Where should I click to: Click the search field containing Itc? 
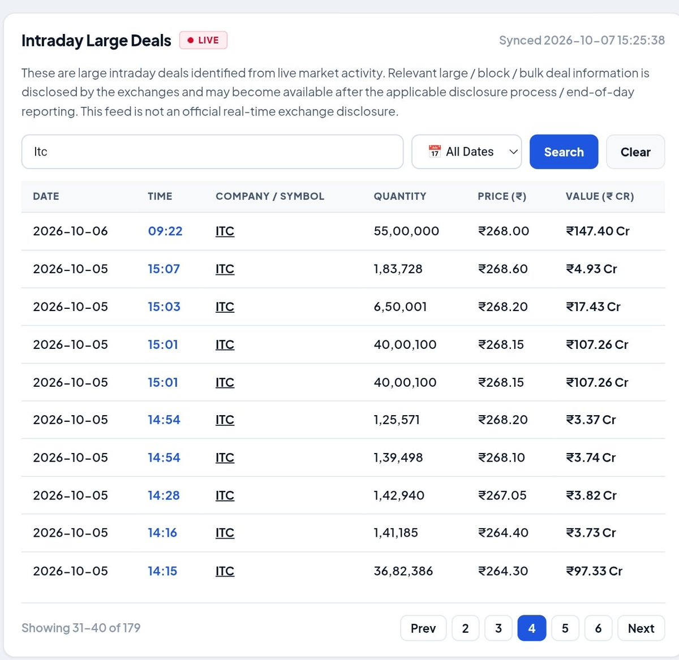tap(212, 152)
